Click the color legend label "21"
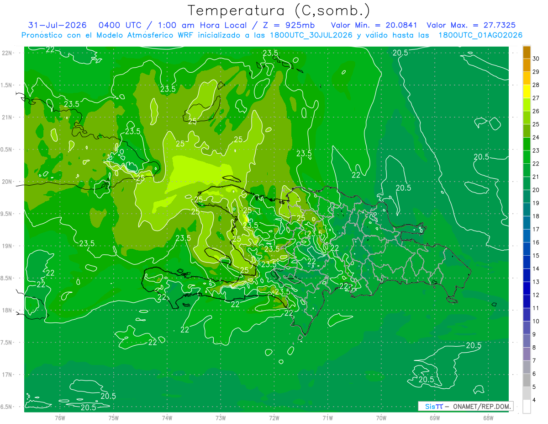 click(x=536, y=177)
